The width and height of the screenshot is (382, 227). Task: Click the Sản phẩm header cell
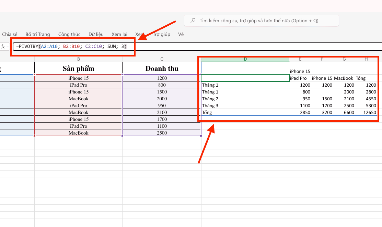pyautogui.click(x=79, y=68)
